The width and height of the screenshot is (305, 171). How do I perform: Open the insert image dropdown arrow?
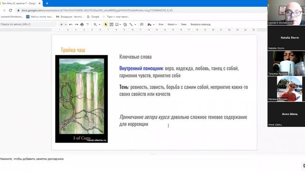(120, 25)
